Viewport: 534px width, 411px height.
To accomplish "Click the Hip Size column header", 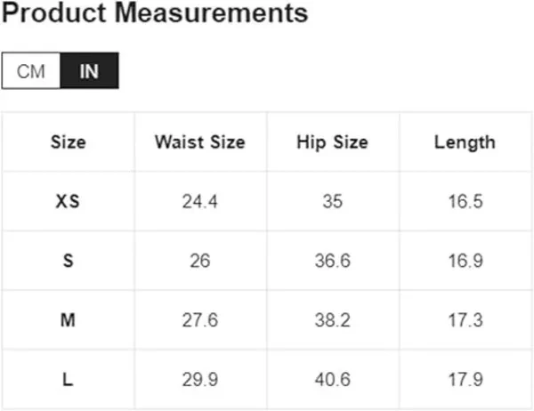I will tap(332, 142).
